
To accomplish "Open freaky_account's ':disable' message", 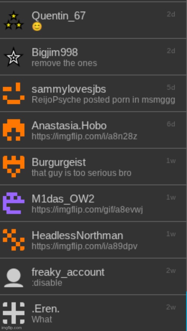I will point(47,283).
